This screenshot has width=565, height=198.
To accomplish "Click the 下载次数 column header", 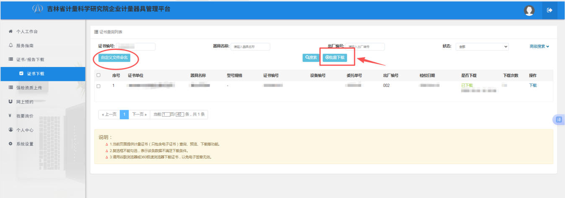I will point(511,76).
